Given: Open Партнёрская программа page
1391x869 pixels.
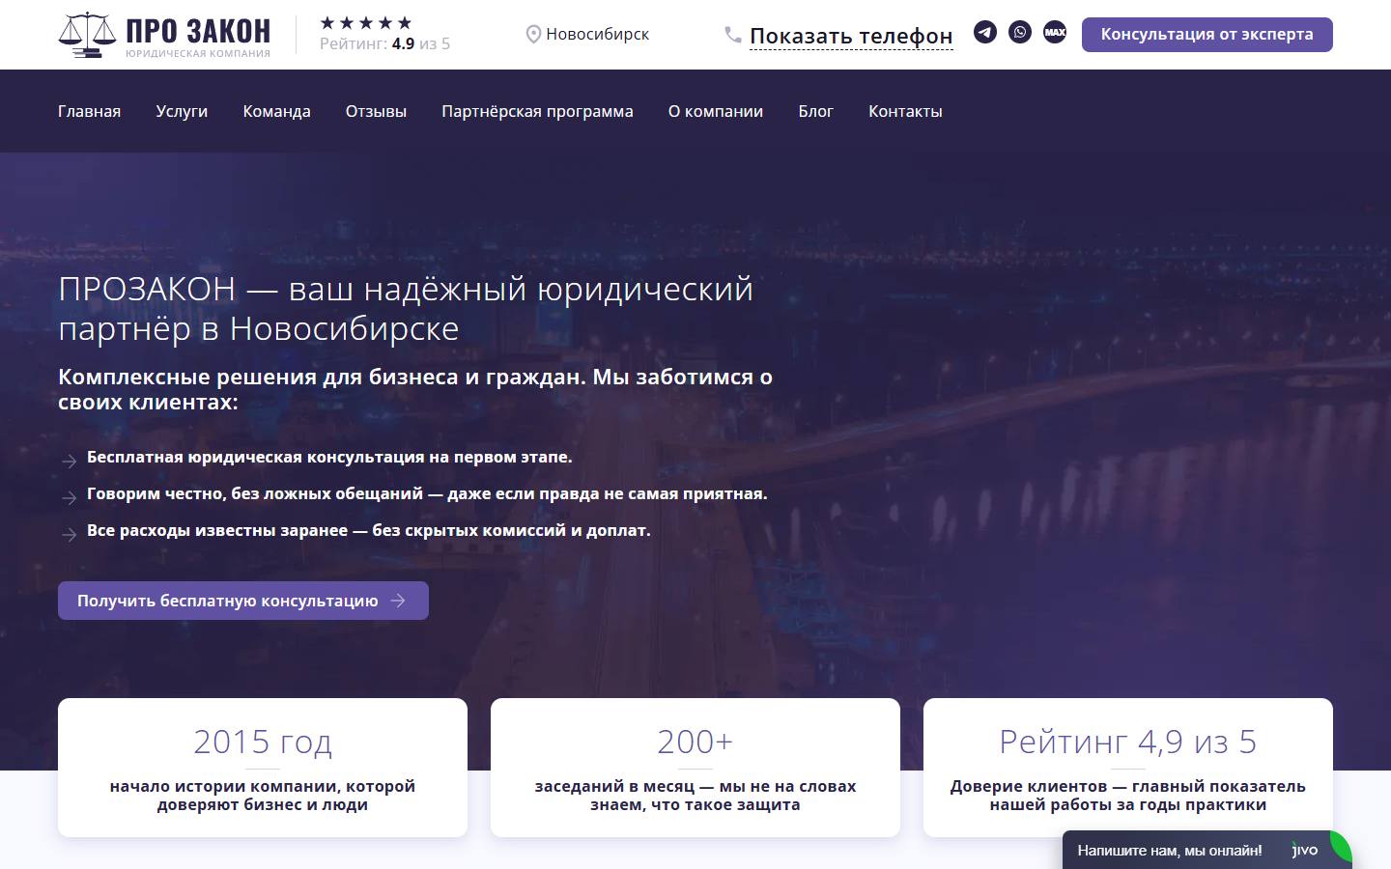Looking at the screenshot, I should 537,111.
